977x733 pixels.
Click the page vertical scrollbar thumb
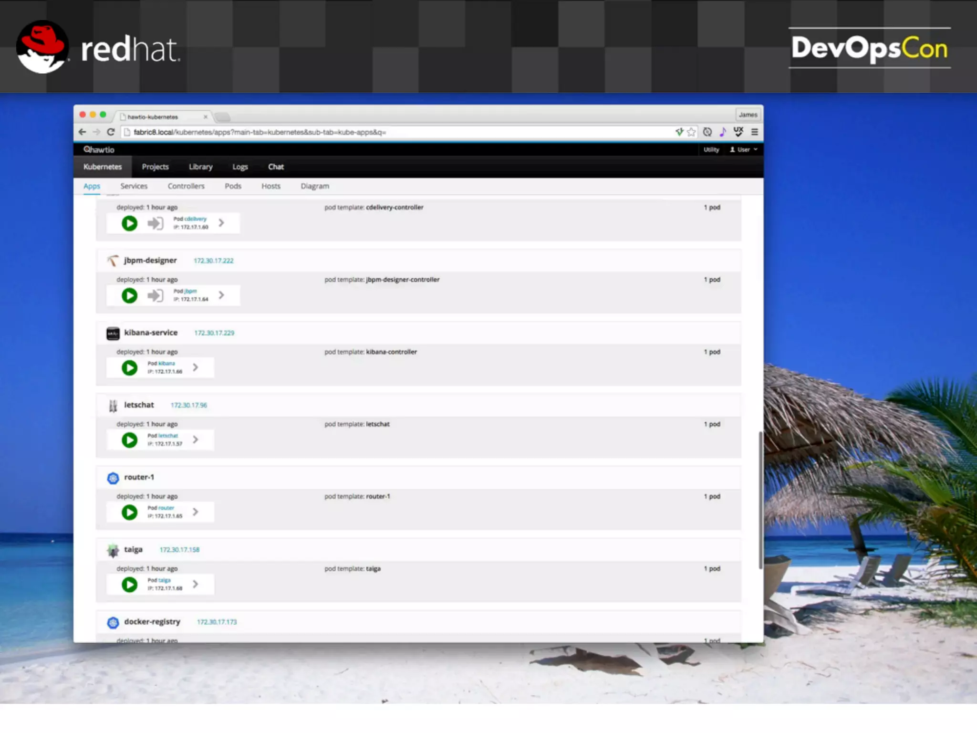760,500
